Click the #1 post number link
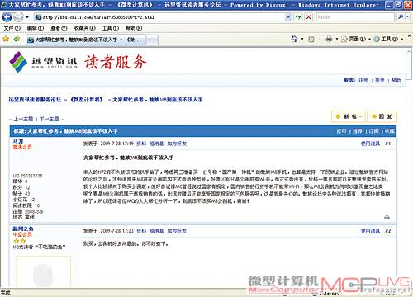Screen dimensions: 413x297 tap(387, 144)
